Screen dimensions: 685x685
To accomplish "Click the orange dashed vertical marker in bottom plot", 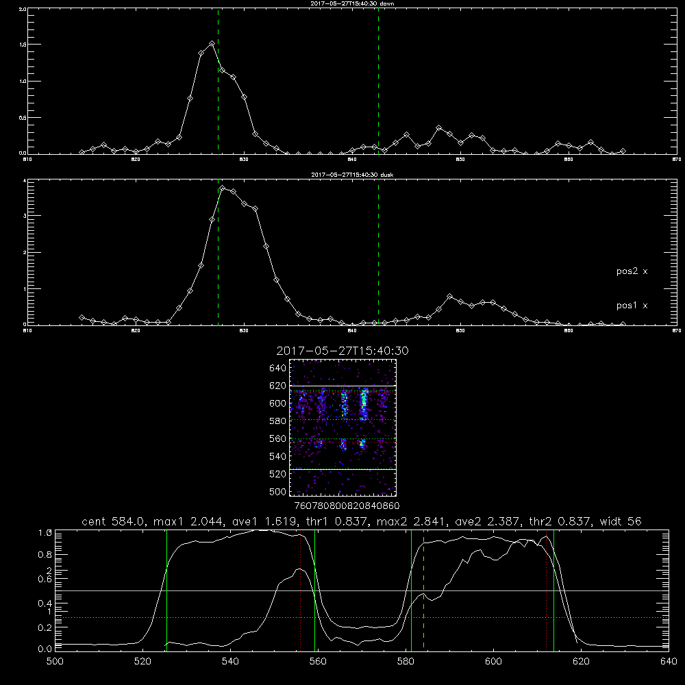I will click(424, 590).
